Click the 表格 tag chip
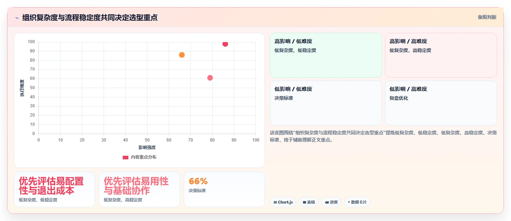Viewport: 511px width, 221px height. coord(309,202)
